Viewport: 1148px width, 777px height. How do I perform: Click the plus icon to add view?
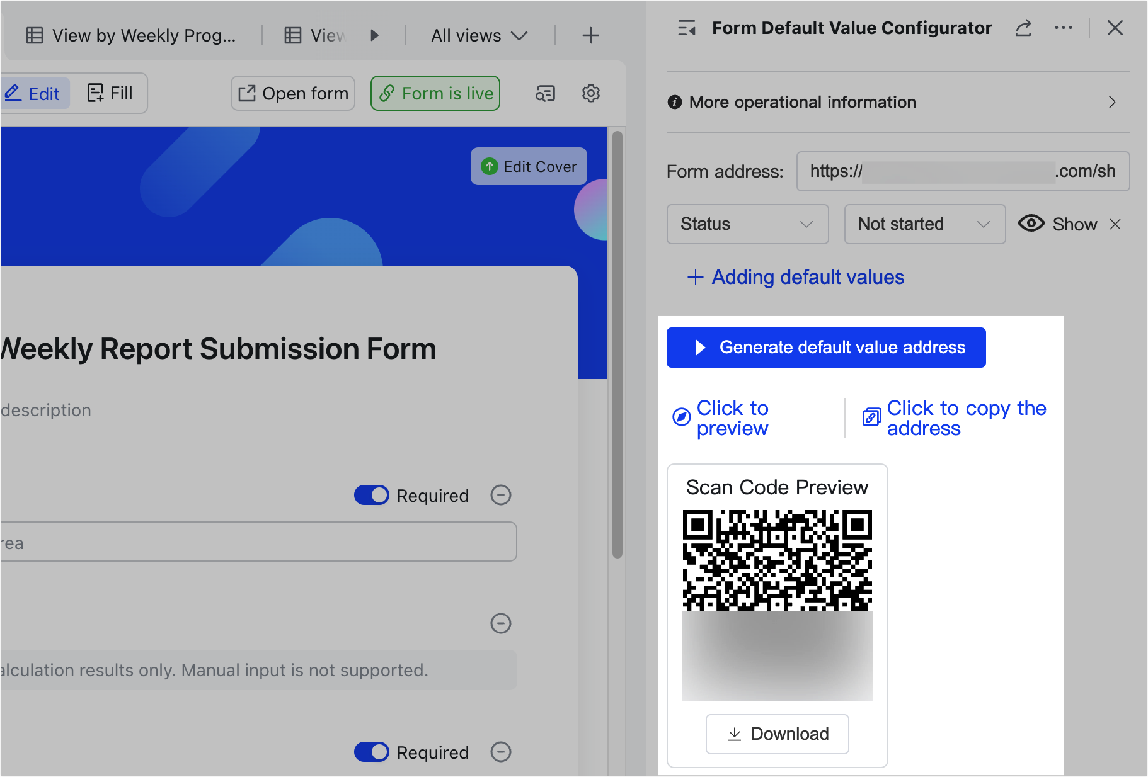[590, 36]
